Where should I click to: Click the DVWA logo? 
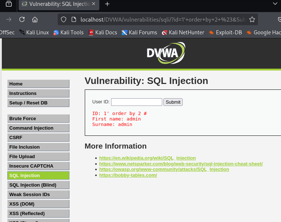pos(166,53)
